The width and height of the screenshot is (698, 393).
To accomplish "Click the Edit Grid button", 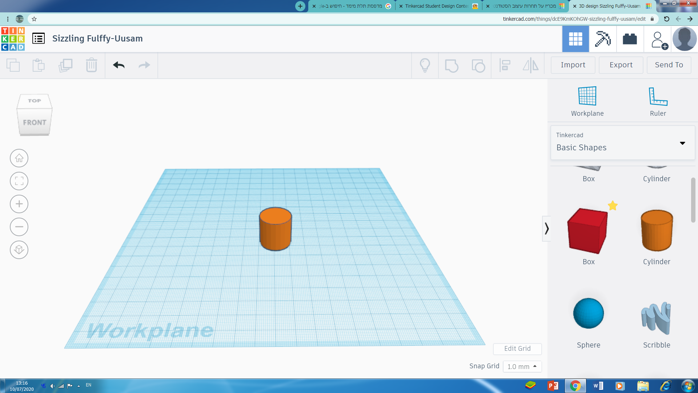I will coord(517,349).
